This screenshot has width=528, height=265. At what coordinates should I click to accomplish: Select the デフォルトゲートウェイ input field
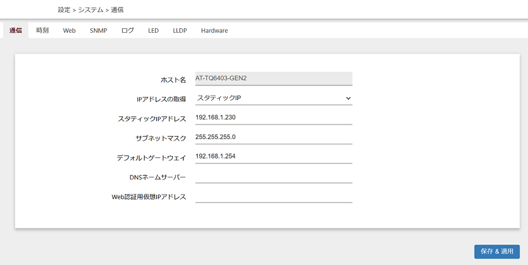(273, 156)
